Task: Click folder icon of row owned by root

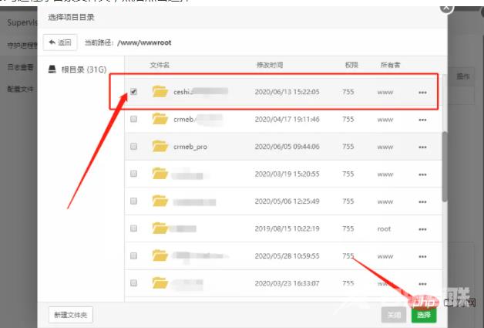Action: click(x=160, y=228)
